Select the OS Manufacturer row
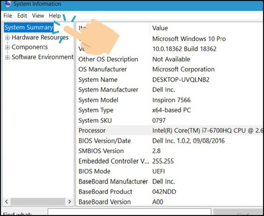The height and width of the screenshot is (216, 264). tap(170, 69)
